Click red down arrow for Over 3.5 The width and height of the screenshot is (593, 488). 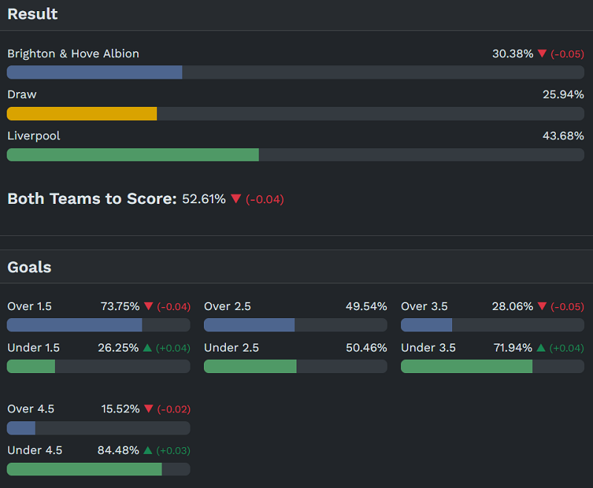(x=542, y=306)
